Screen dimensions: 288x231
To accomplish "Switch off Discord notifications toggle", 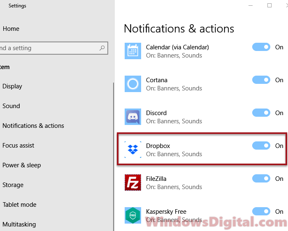I will click(x=261, y=113).
